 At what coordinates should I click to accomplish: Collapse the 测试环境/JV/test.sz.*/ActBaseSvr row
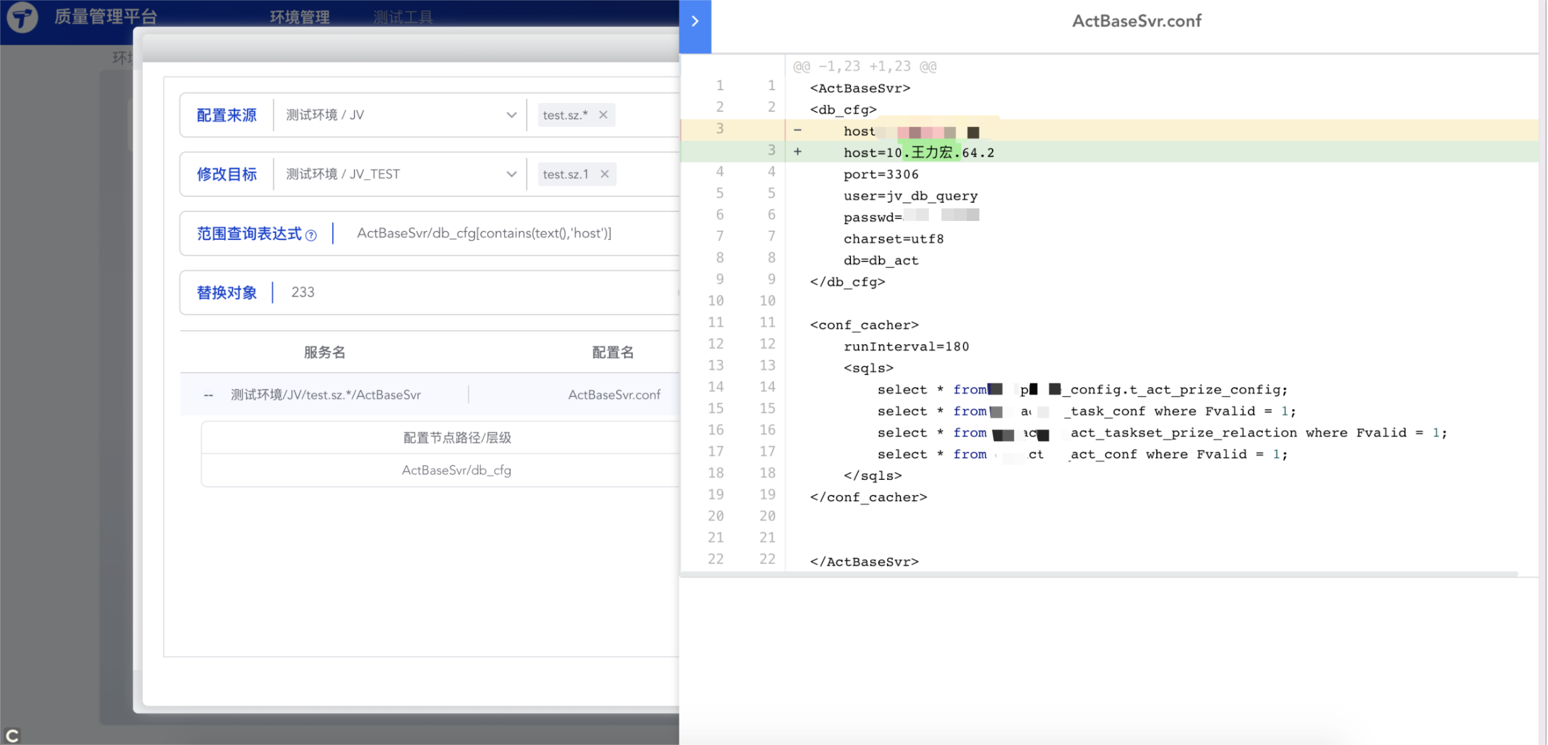[x=209, y=395]
